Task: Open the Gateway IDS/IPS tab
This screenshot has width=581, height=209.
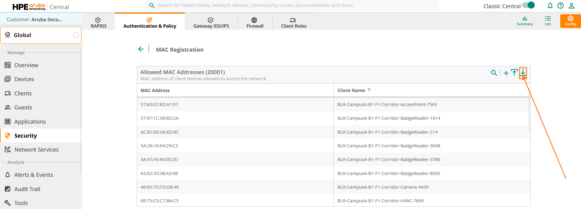Action: click(211, 22)
